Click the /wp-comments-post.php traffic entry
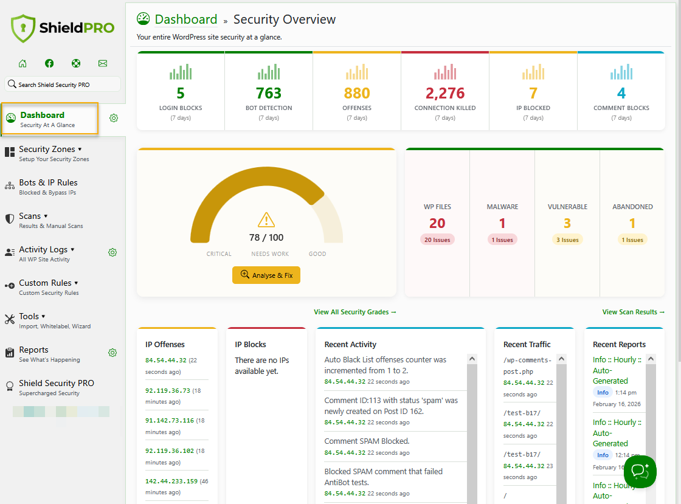681x504 pixels. point(527,366)
